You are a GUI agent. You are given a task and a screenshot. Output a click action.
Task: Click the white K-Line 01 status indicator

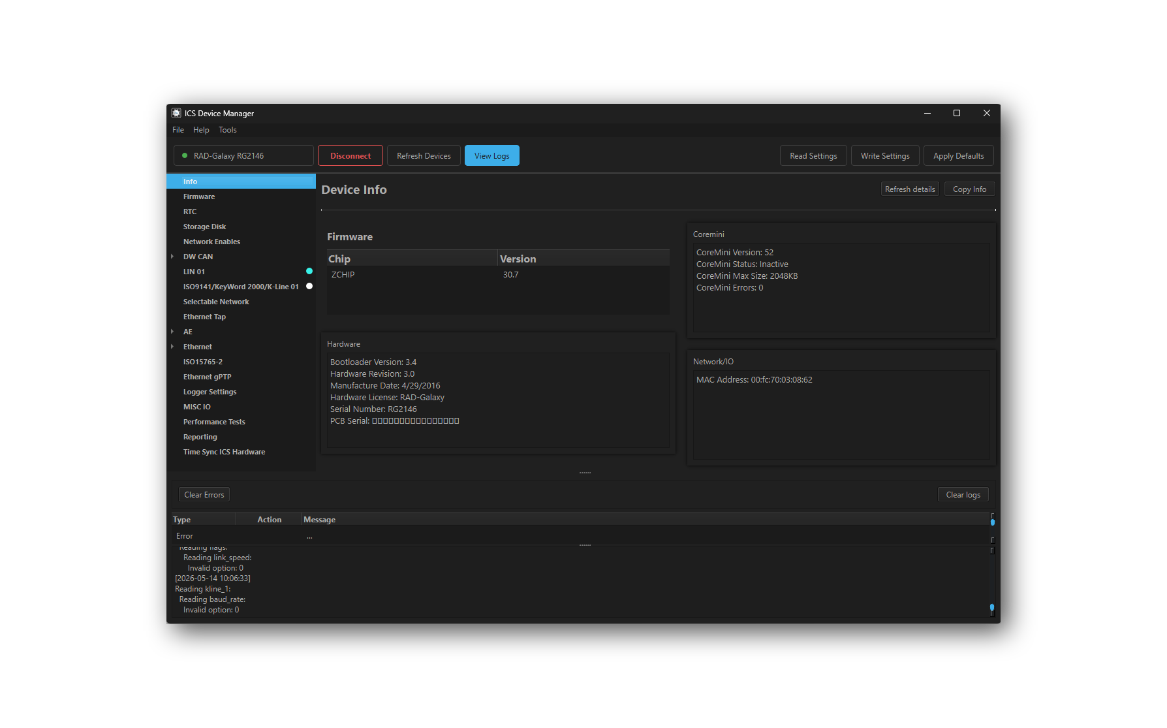pyautogui.click(x=309, y=286)
